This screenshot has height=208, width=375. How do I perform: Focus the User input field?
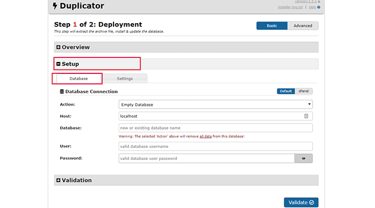(216, 146)
